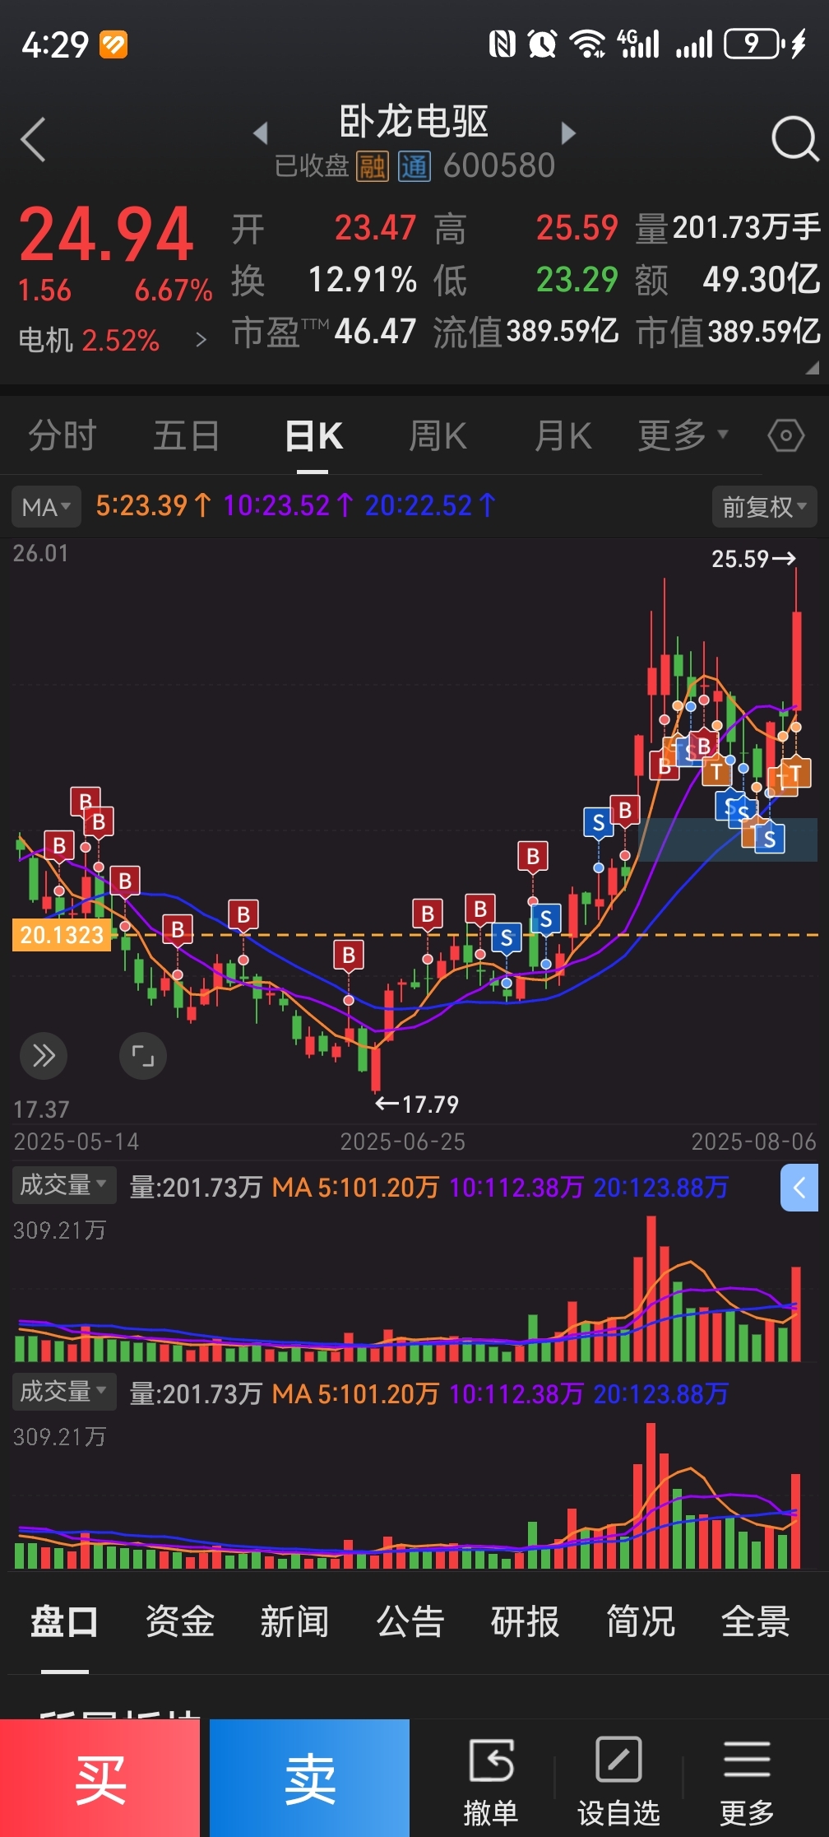This screenshot has width=829, height=1837.
Task: Open the MA indicator dropdown
Action: tap(46, 506)
